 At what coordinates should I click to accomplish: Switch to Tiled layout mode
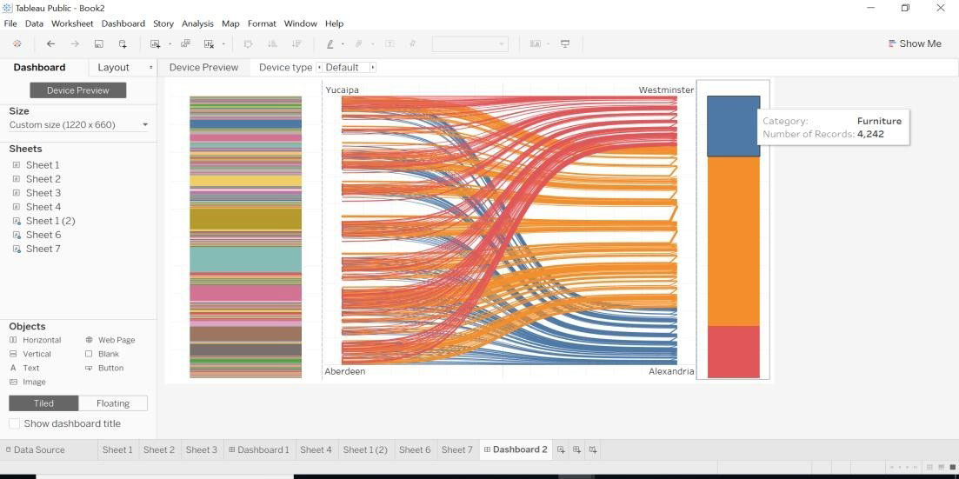(43, 403)
